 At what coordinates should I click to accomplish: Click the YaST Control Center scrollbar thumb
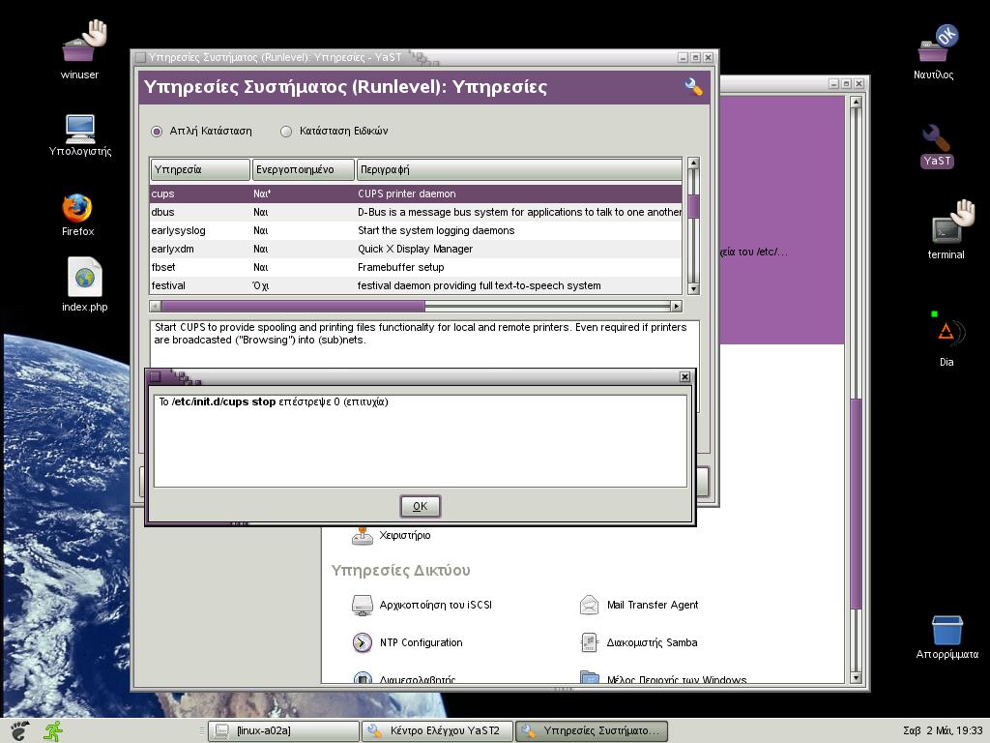pos(856,503)
